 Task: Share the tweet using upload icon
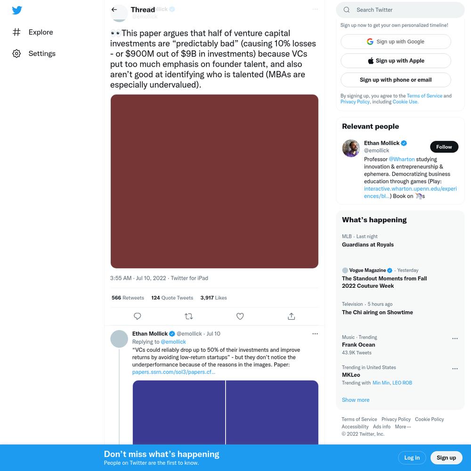pyautogui.click(x=292, y=316)
